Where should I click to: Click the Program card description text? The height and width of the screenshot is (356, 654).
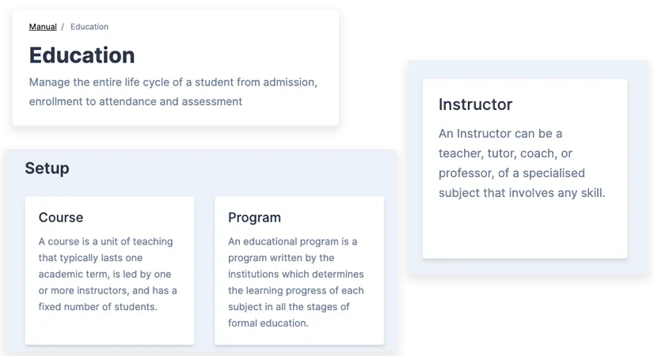pyautogui.click(x=295, y=282)
